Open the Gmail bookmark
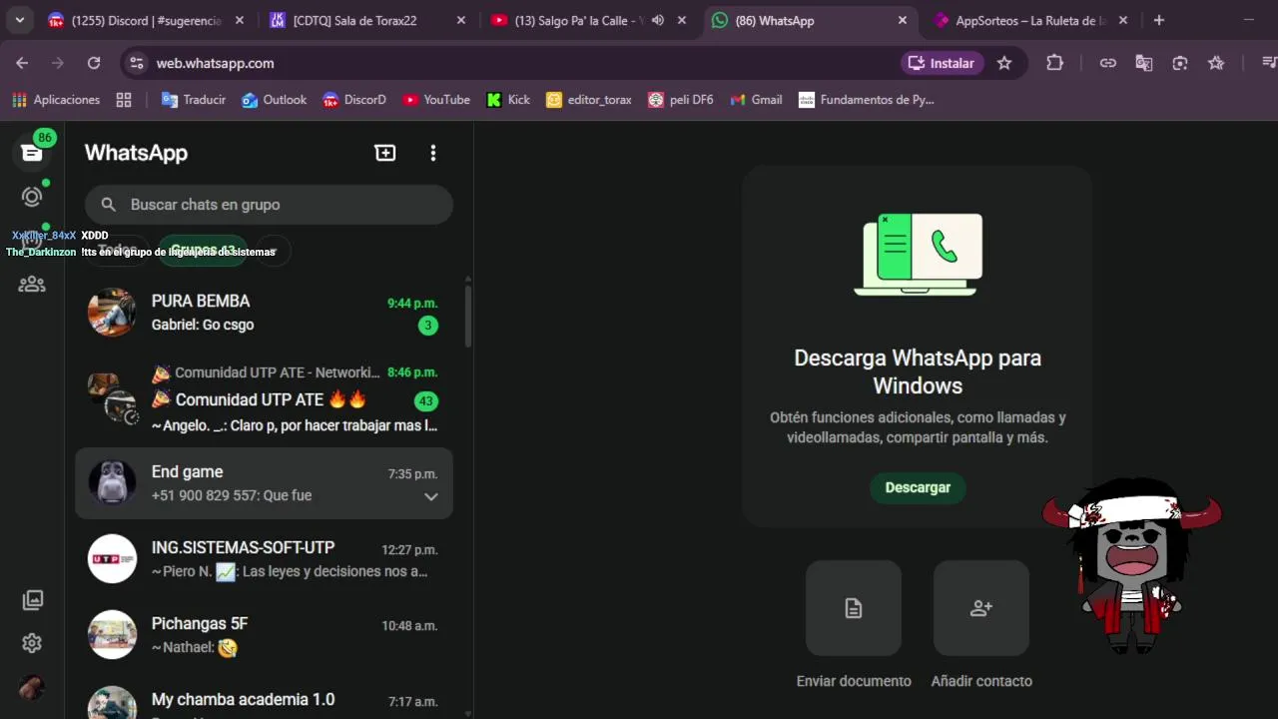This screenshot has height=719, width=1278. tap(757, 100)
